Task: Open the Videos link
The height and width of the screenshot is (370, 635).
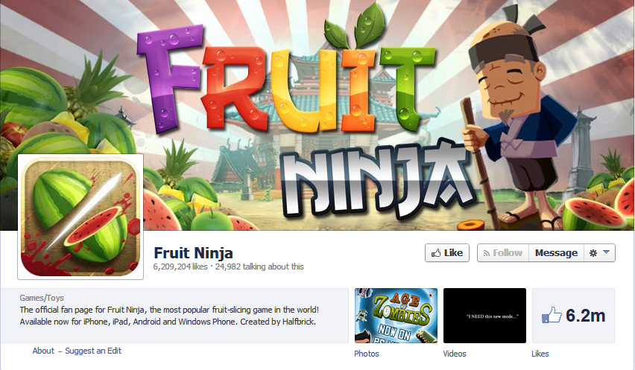Action: coord(455,354)
